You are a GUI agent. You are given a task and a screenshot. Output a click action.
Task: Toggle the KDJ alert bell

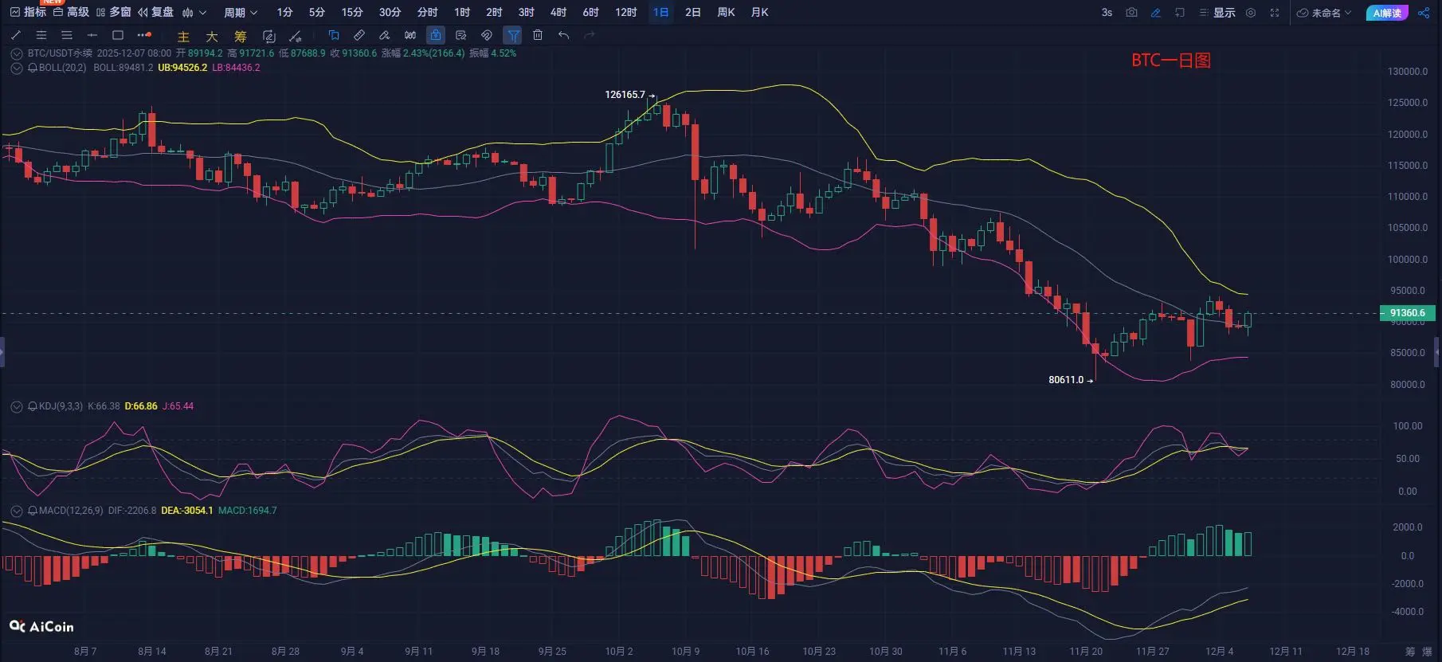[x=33, y=406]
